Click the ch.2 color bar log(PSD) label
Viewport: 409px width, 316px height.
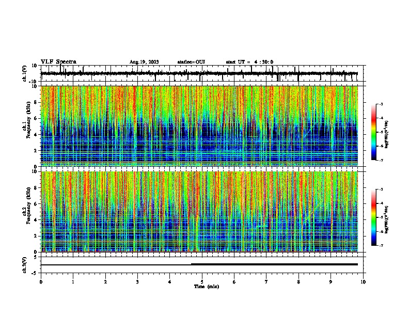386,220
